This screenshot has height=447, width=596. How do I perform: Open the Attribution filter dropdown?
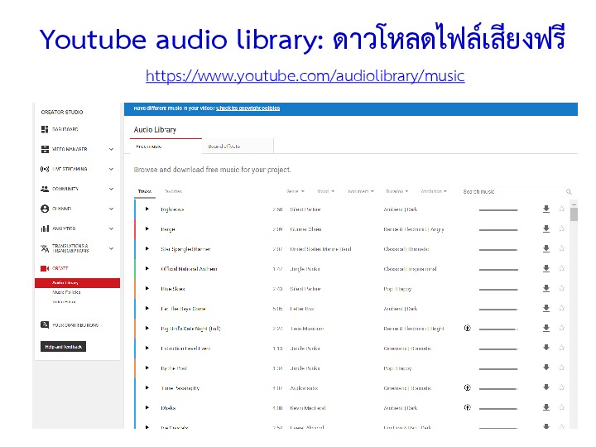434,191
